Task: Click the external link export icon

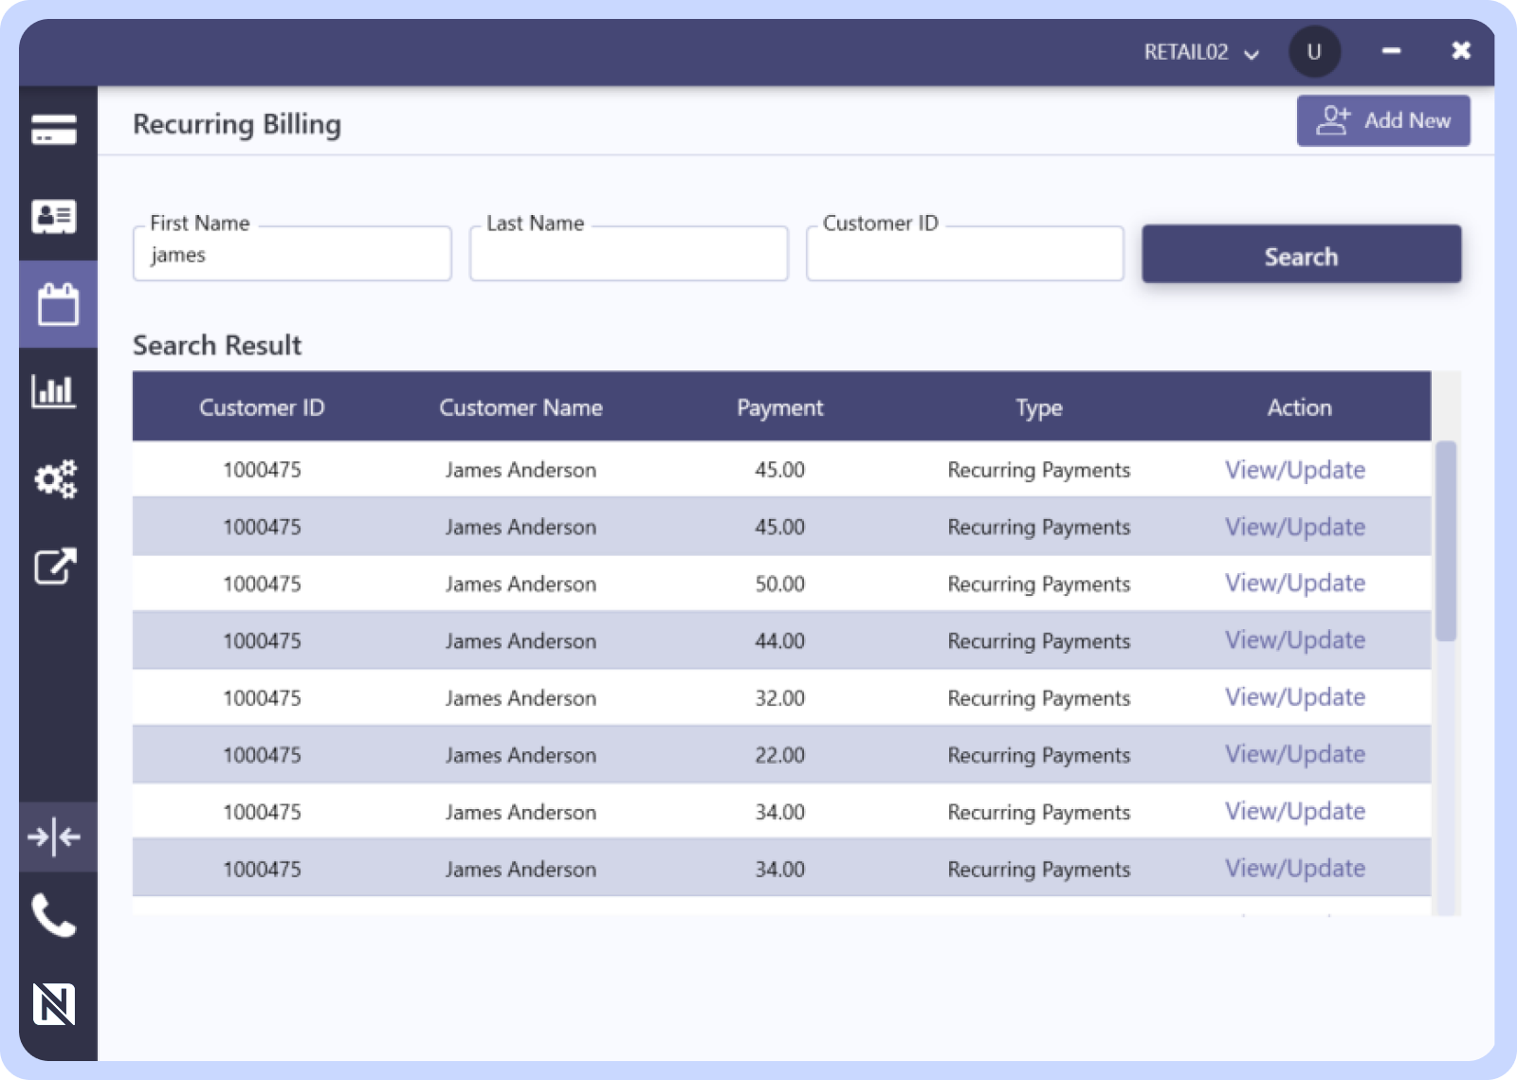Action: click(55, 567)
